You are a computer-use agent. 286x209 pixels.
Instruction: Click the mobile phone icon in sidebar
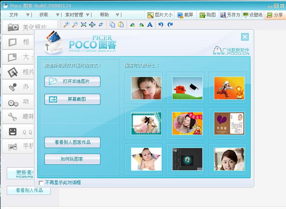[13, 147]
